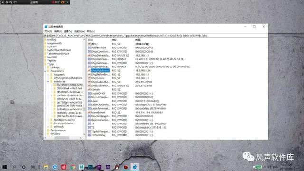Viewport: 304px width, 171px height.
Task: Open the 帮助(H) menu
Action: coord(91,31)
